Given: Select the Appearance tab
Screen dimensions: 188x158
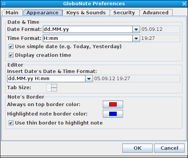Looking at the screenshot, I should tap(43, 13).
